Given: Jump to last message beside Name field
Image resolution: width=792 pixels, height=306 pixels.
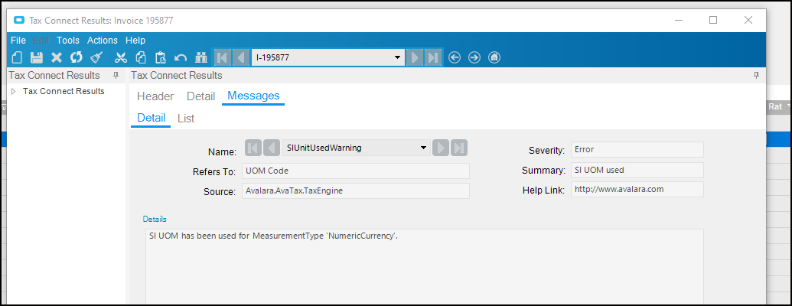Looking at the screenshot, I should (x=459, y=148).
